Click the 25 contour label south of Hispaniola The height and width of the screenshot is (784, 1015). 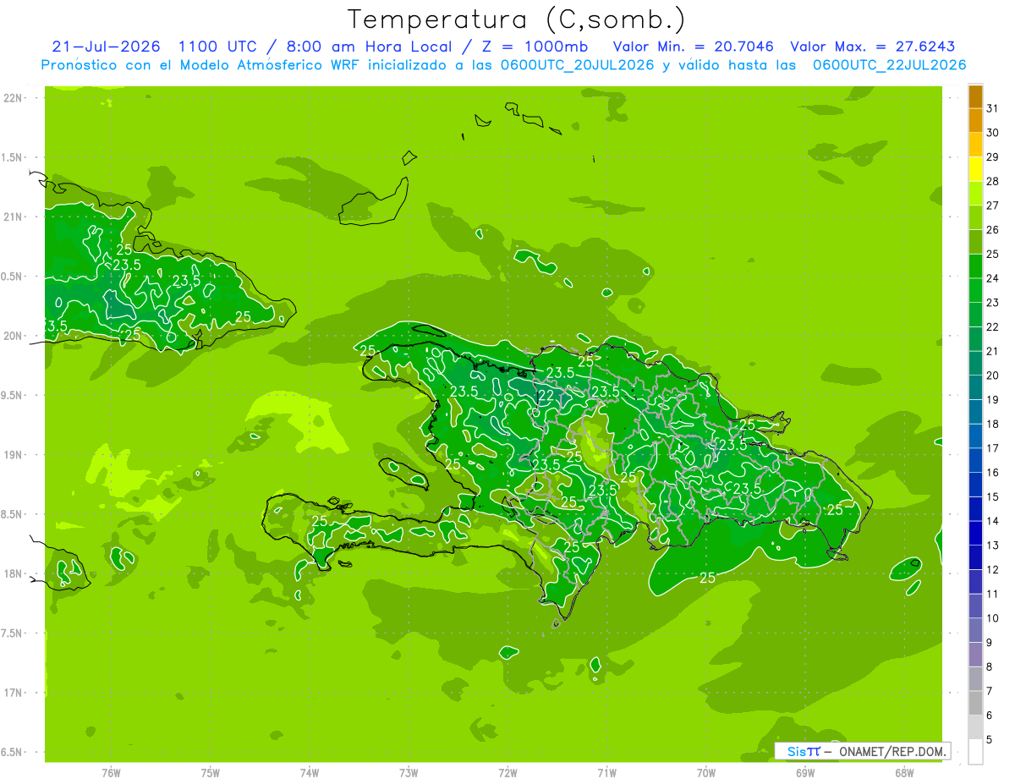pos(708,578)
